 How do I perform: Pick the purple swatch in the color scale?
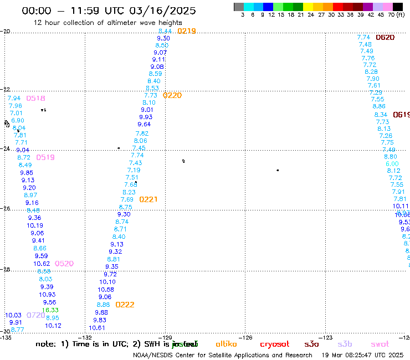click(x=368, y=7)
